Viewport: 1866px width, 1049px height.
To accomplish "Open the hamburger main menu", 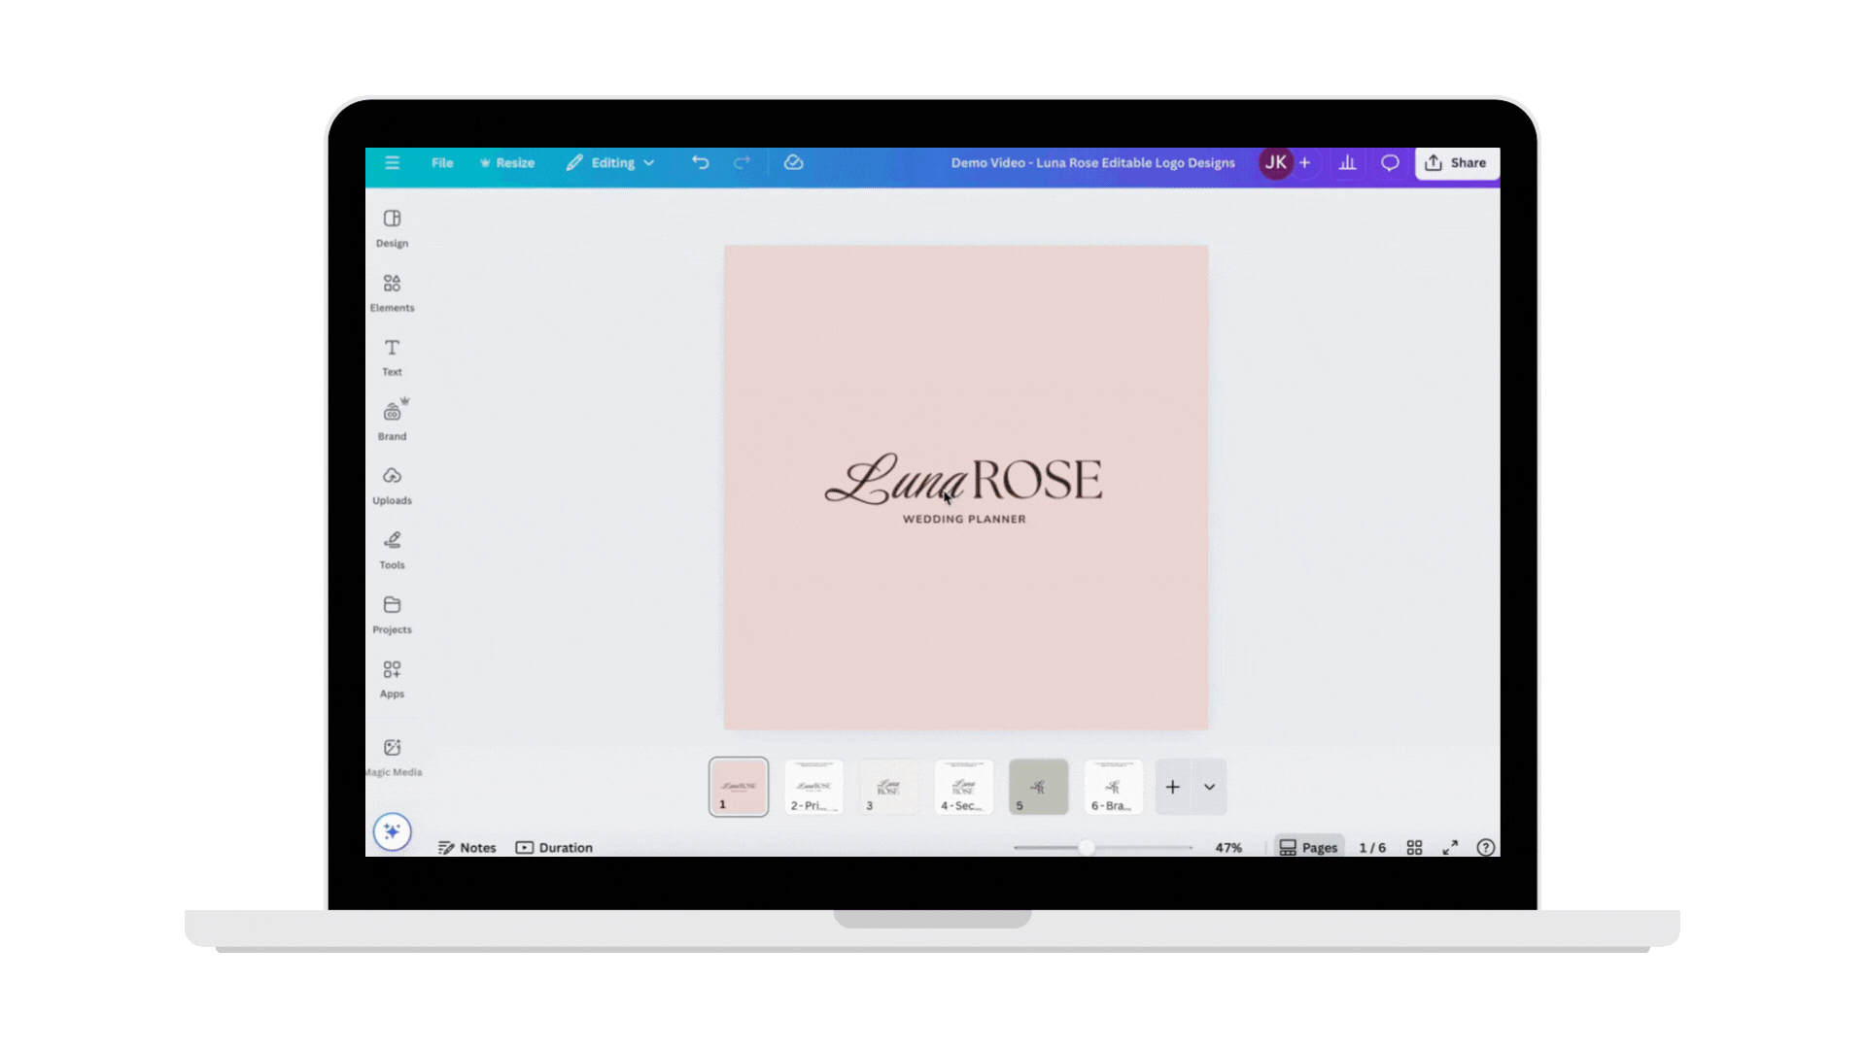I will pos(392,162).
